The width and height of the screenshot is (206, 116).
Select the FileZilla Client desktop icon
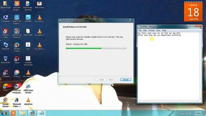point(5,34)
